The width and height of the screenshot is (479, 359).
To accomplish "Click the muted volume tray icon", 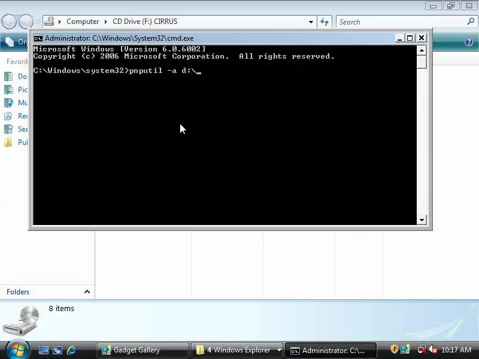I will (x=432, y=349).
